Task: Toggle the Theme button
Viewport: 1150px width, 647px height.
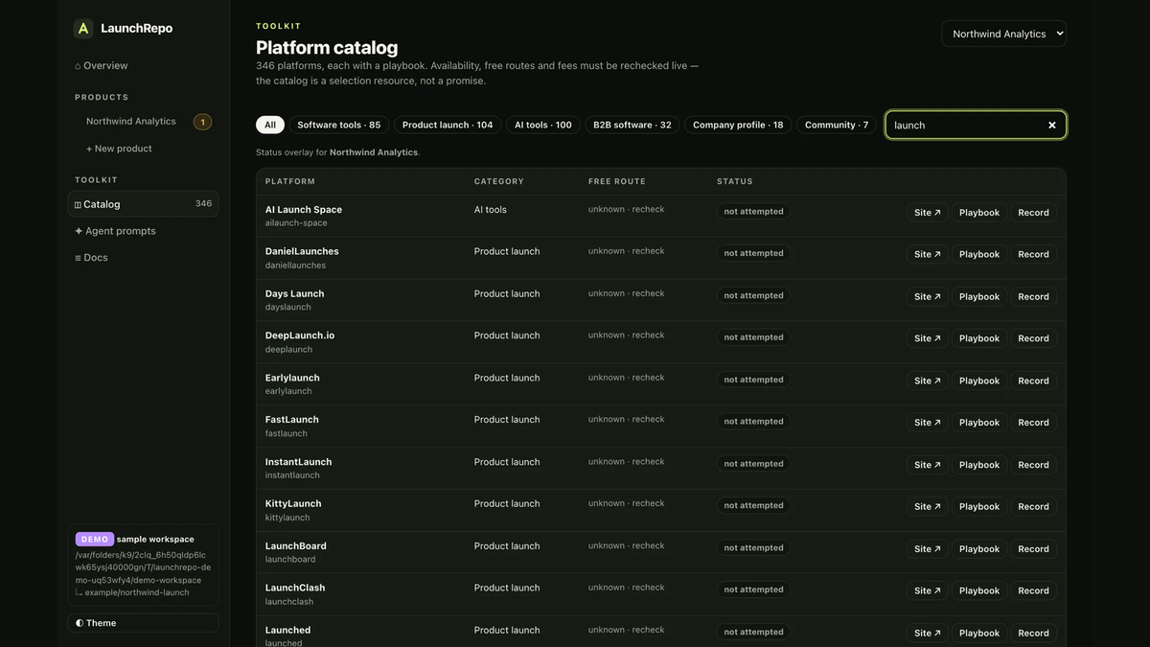Action: click(144, 623)
